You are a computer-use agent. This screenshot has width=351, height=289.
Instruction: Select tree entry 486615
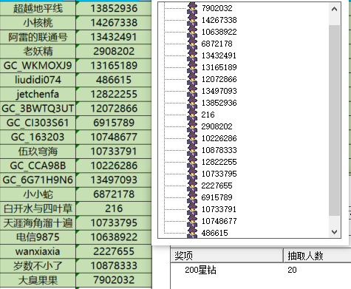(214, 233)
